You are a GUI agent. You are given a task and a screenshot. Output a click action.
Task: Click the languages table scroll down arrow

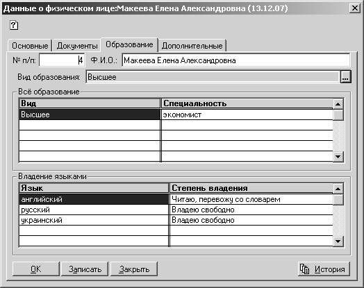click(x=338, y=242)
